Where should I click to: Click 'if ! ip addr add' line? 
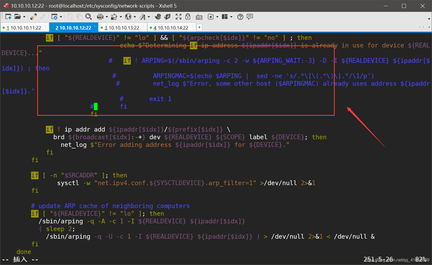pos(138,129)
